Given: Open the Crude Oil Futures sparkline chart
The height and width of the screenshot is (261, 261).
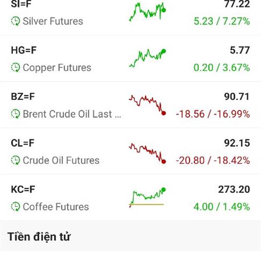Looking at the screenshot, I should [147, 152].
